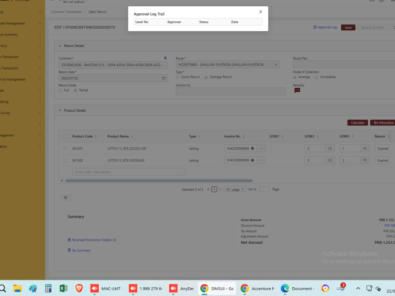395x296 pixels.
Task: Open Excel from the taskbar
Action: (64, 289)
